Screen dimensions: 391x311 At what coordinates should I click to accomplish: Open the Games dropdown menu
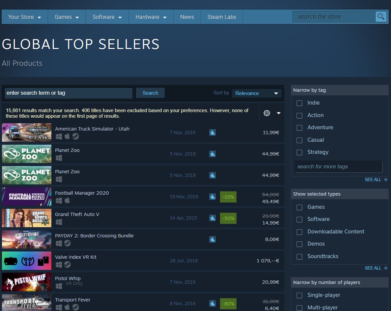(67, 17)
